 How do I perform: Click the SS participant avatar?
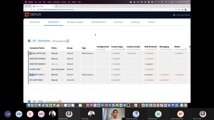pyautogui.click(x=158, y=114)
